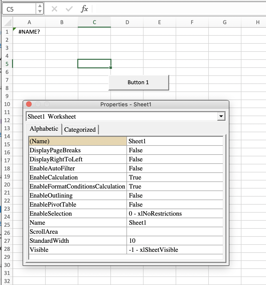Select row 31 header
Screen dimensions: 266x285
7,273
